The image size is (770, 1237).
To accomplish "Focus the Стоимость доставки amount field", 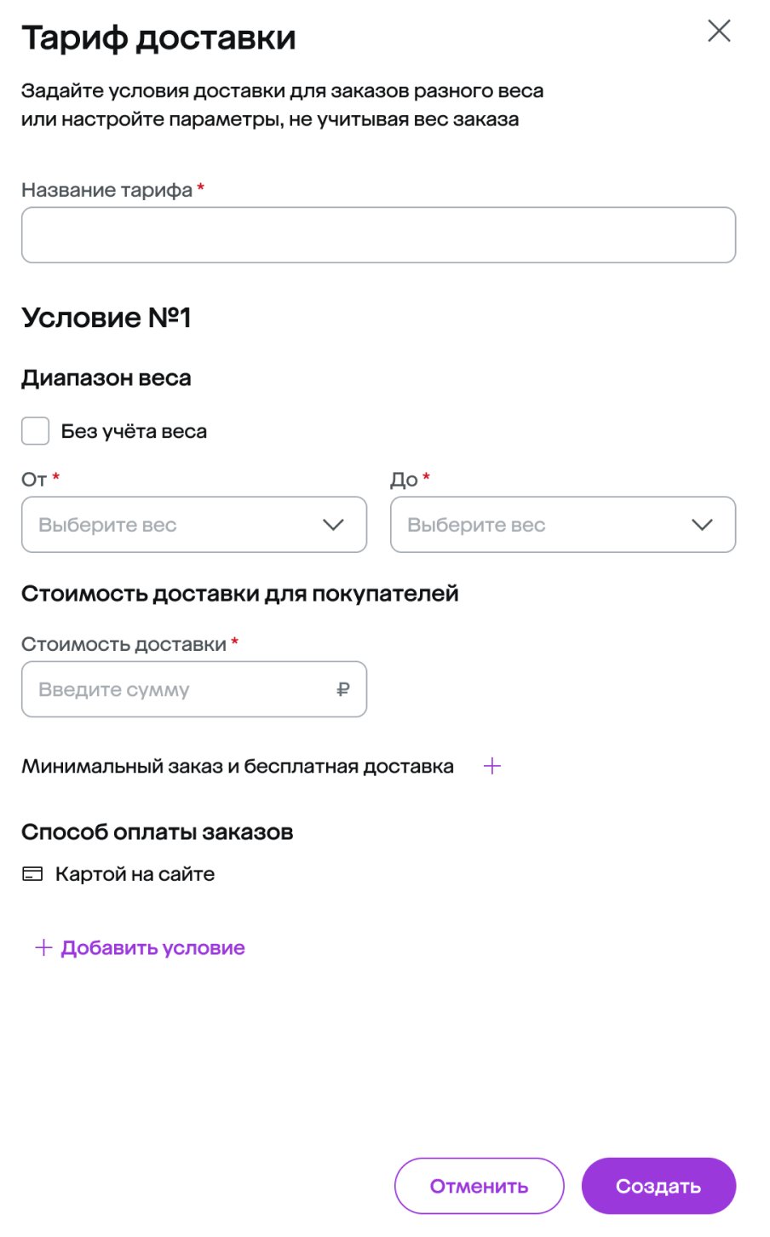I will click(179, 689).
